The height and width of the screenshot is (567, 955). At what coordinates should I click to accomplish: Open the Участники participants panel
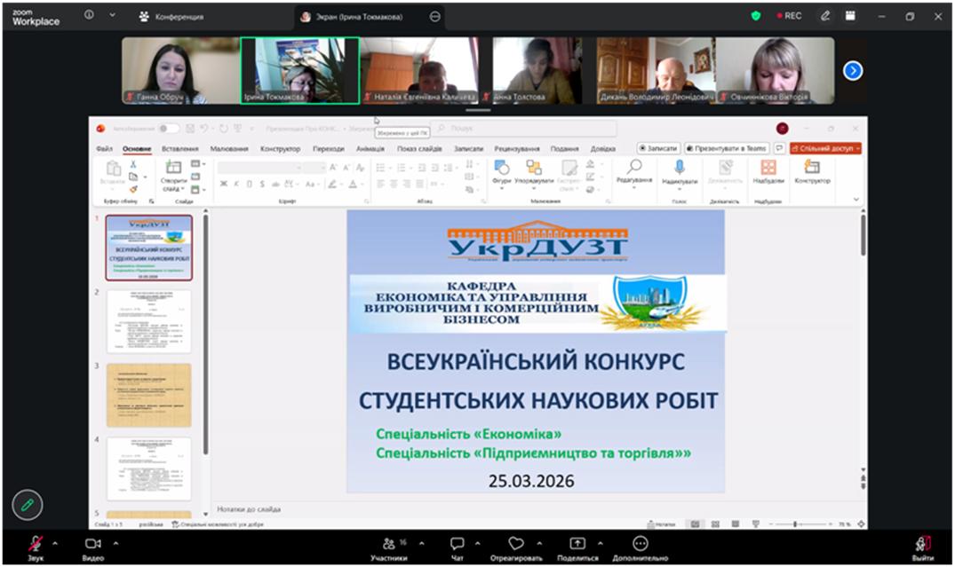[389, 543]
